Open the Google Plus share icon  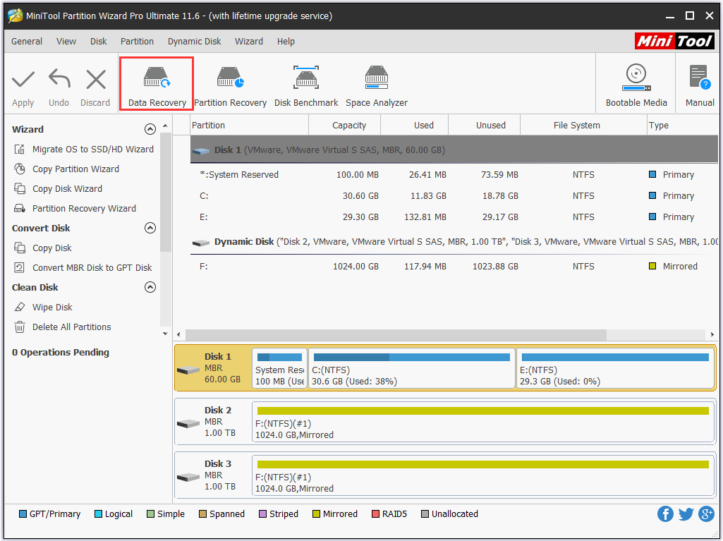pos(706,513)
